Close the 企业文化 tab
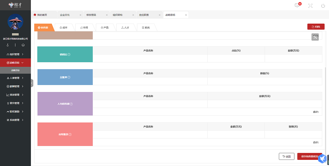This screenshot has width=329, height=166. click(80, 15)
